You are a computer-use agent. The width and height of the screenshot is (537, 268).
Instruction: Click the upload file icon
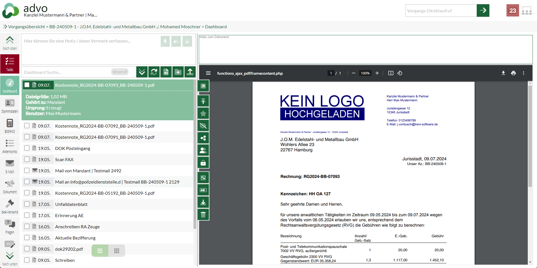(x=190, y=72)
